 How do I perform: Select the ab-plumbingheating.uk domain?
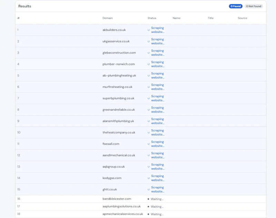[x=119, y=76]
